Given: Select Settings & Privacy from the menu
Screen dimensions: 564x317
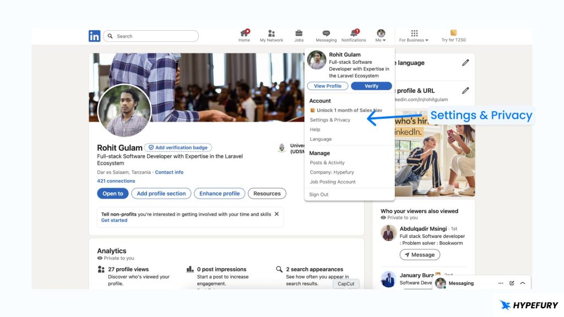Looking at the screenshot, I should coord(329,119).
